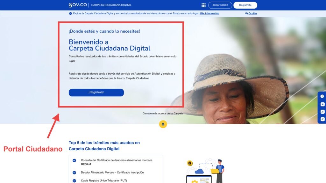Click the Bienvenido a Carpeta Ciudadana Digital heading
Image resolution: width=326 pixels, height=183 pixels.
point(110,45)
